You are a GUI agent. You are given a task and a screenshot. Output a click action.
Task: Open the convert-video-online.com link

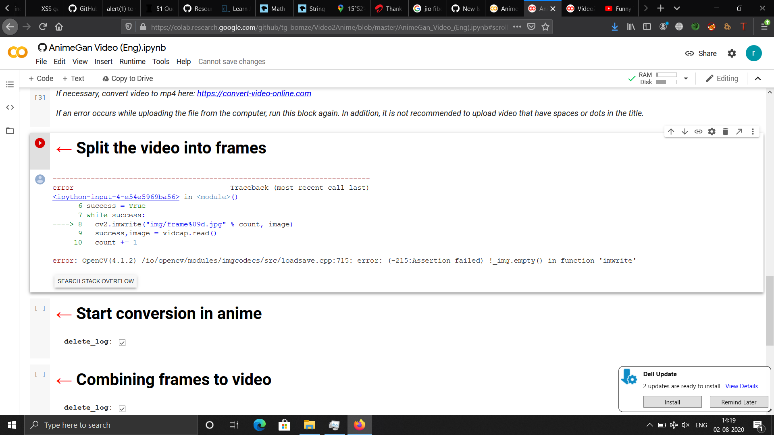[x=254, y=93]
